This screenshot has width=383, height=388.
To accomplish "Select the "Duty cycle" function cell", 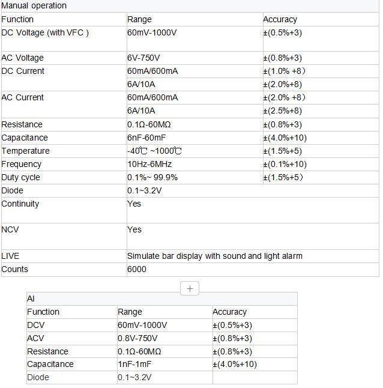I will pos(21,177).
